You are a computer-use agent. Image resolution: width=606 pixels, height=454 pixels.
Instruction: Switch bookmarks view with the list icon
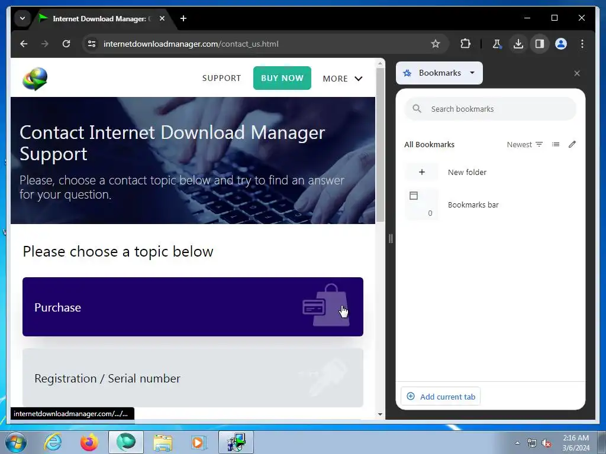[x=556, y=144]
